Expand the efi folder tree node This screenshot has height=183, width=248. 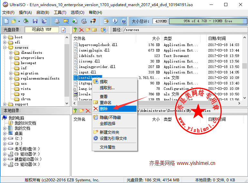(x=5, y=42)
